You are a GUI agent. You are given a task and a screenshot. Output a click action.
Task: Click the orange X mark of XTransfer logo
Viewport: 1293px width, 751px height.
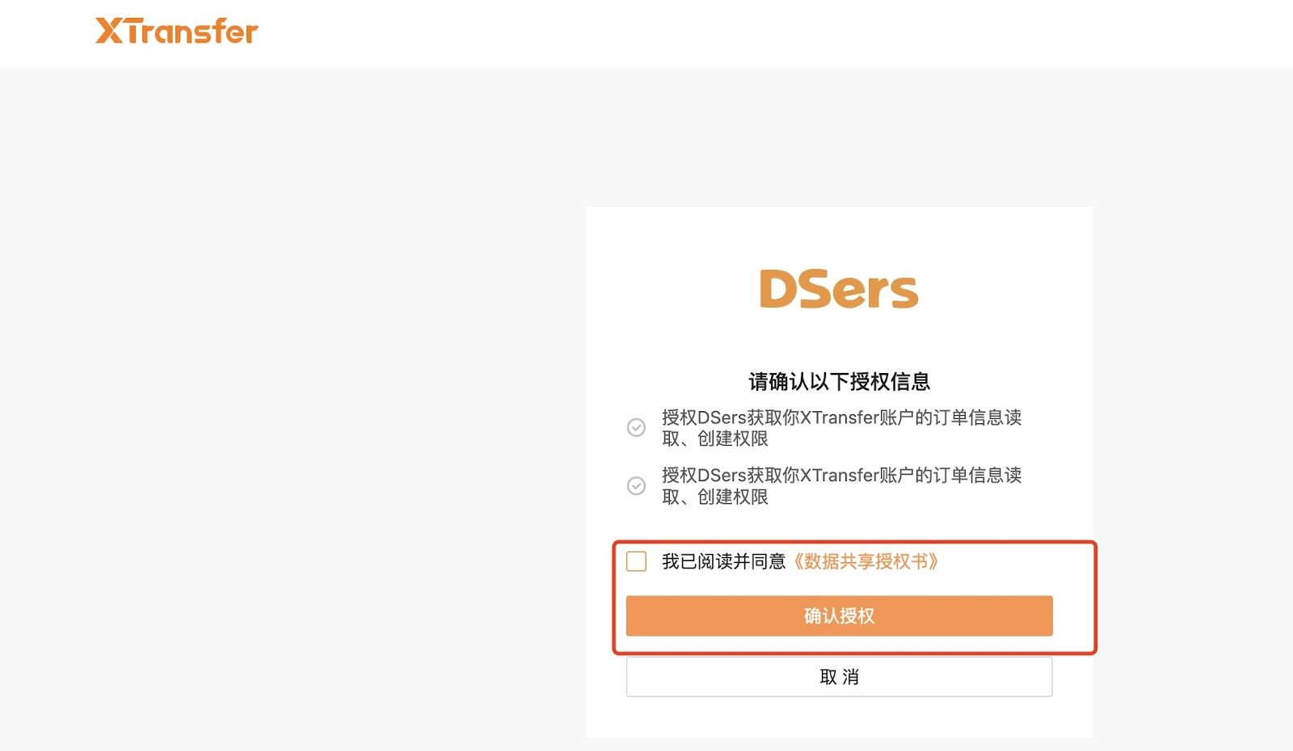click(x=109, y=31)
